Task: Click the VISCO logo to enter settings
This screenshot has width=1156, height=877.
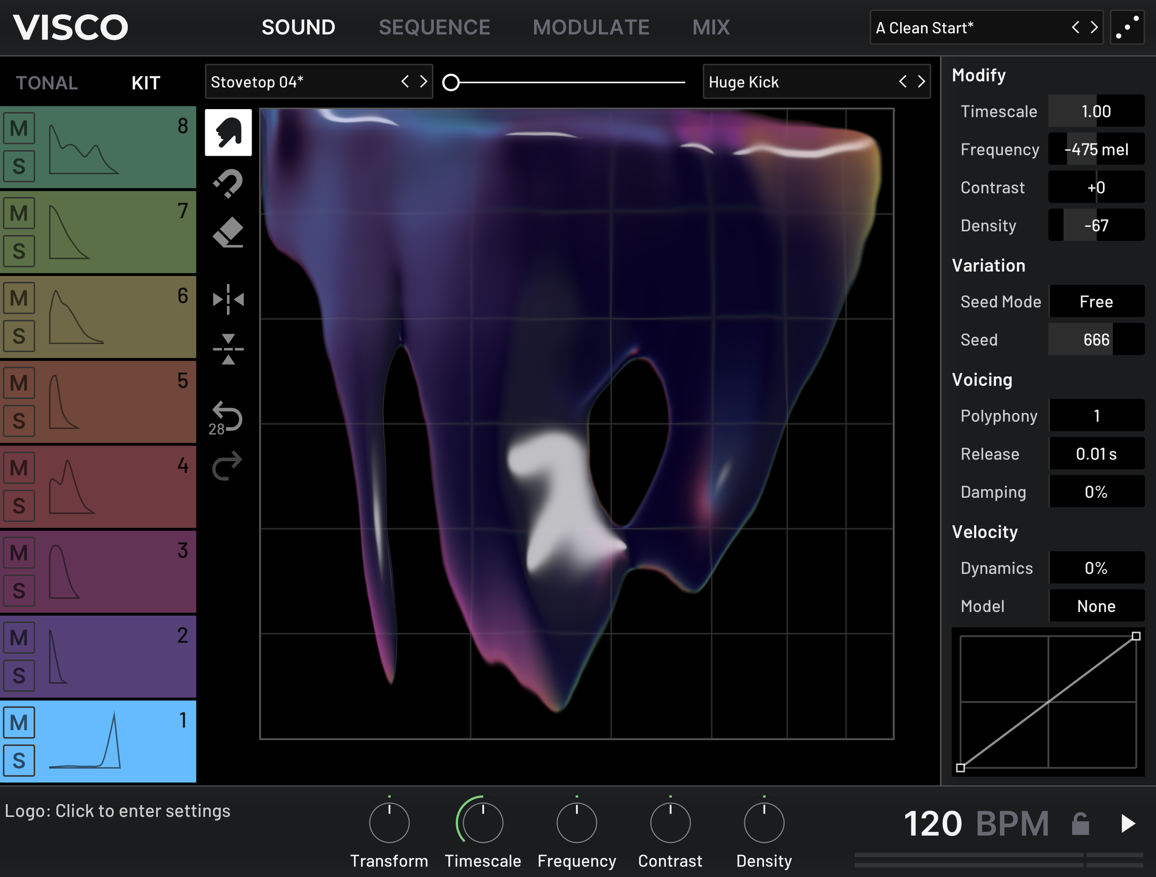Action: pyautogui.click(x=71, y=27)
